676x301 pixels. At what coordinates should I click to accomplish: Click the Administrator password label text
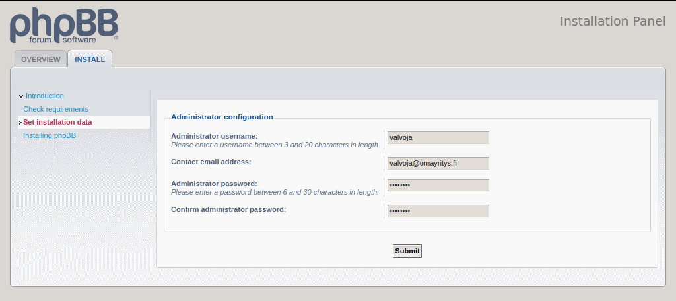click(x=215, y=184)
